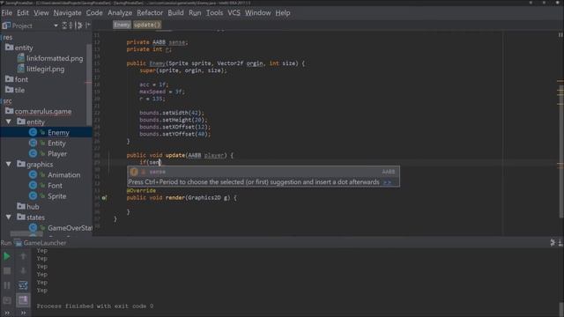Rerun GameLauncher with the green play button
564x317 pixels.
click(x=7, y=256)
